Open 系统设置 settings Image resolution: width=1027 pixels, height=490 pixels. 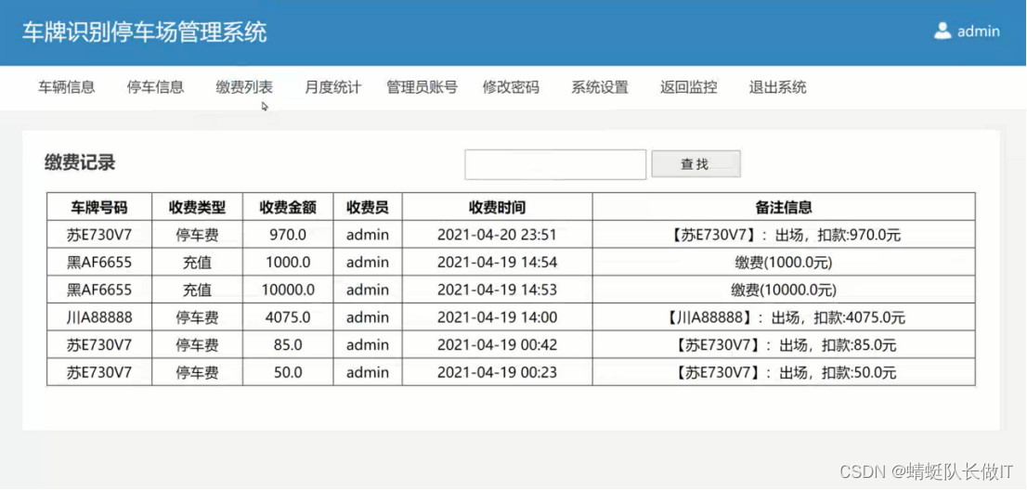click(600, 87)
